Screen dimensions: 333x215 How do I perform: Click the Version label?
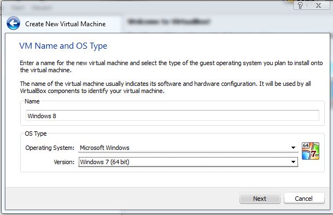click(x=64, y=162)
